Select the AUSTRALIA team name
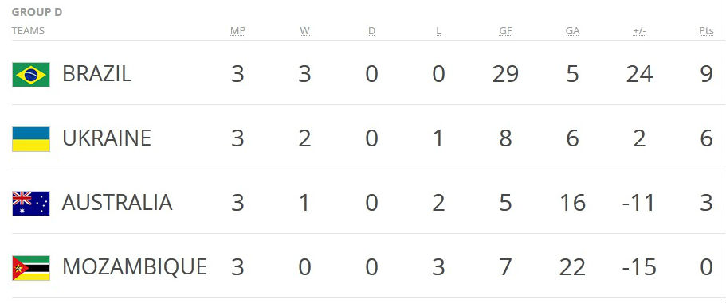 [x=117, y=203]
